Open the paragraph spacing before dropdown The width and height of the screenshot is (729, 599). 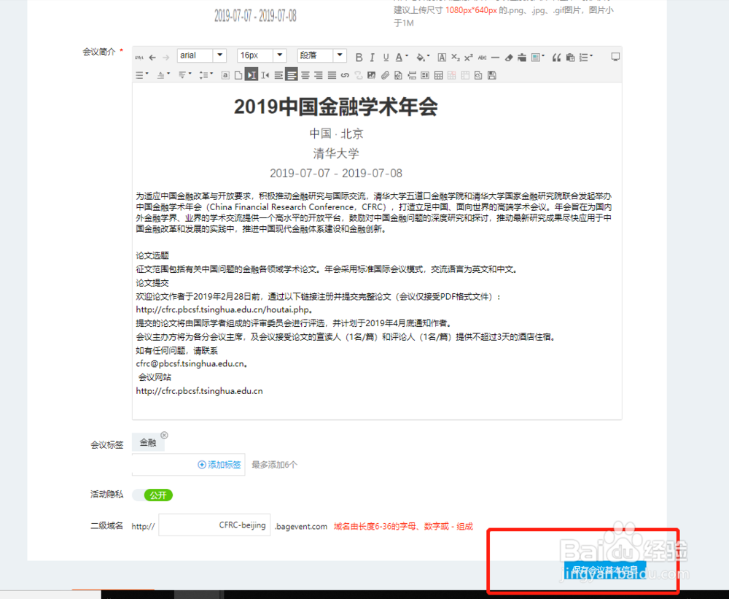tap(168, 74)
